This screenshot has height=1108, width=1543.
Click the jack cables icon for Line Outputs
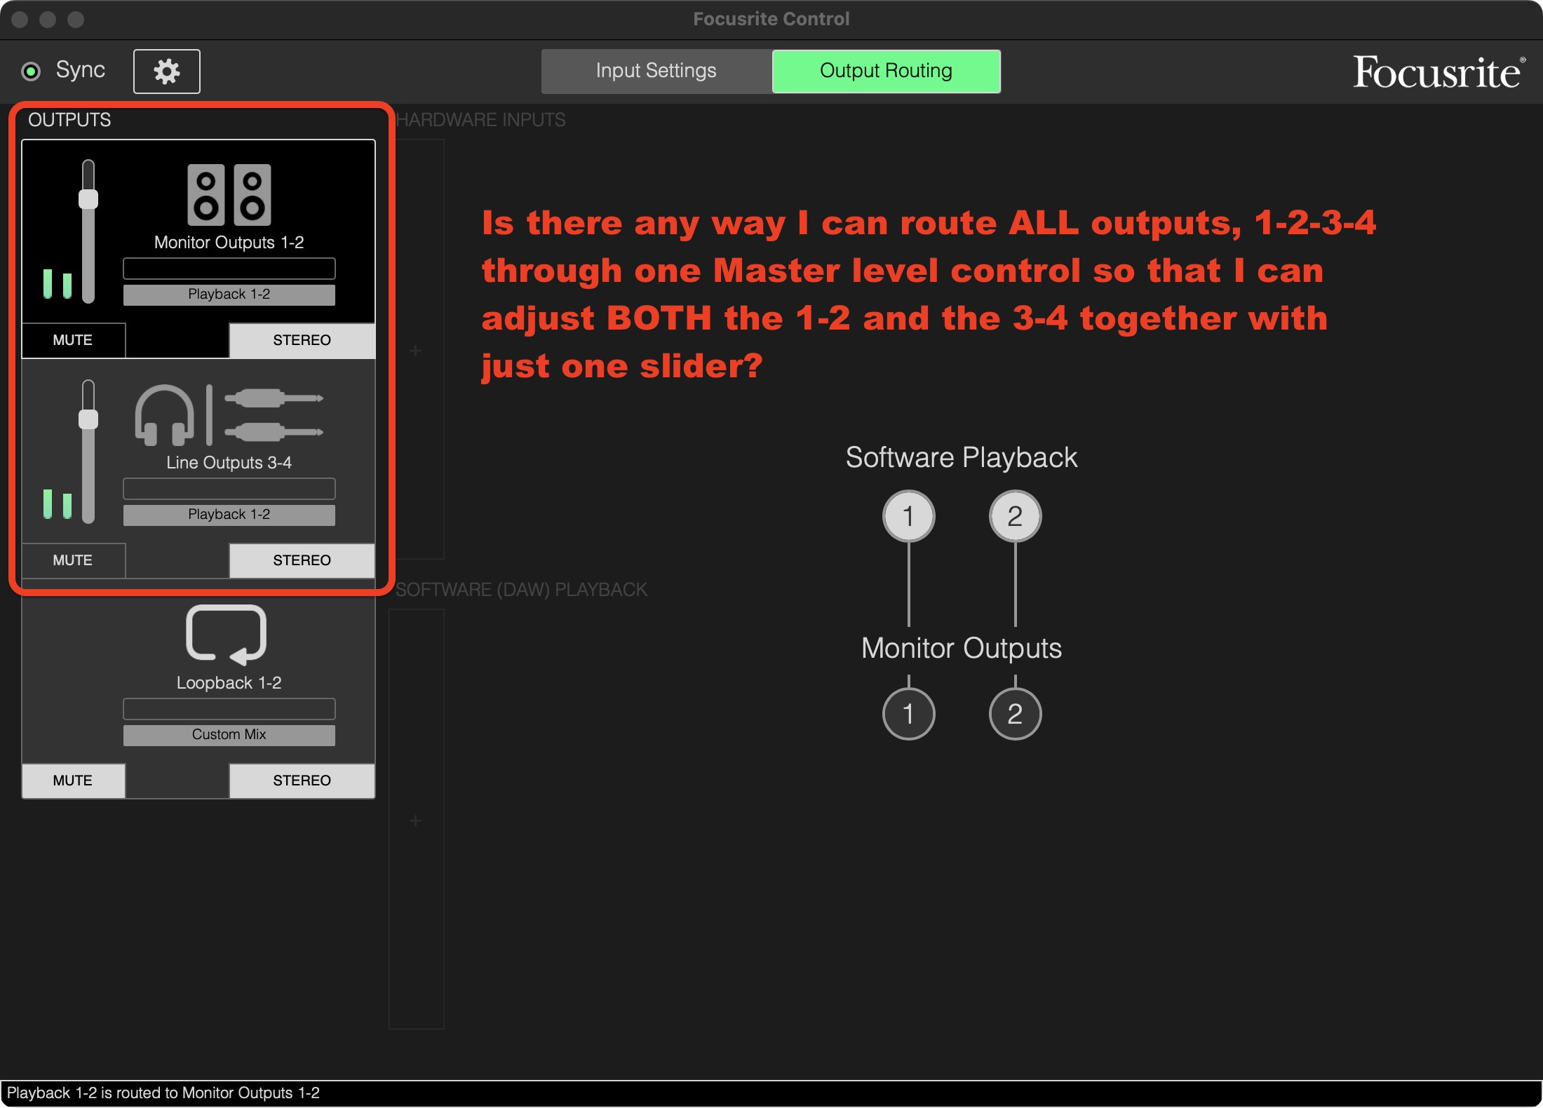coord(274,415)
